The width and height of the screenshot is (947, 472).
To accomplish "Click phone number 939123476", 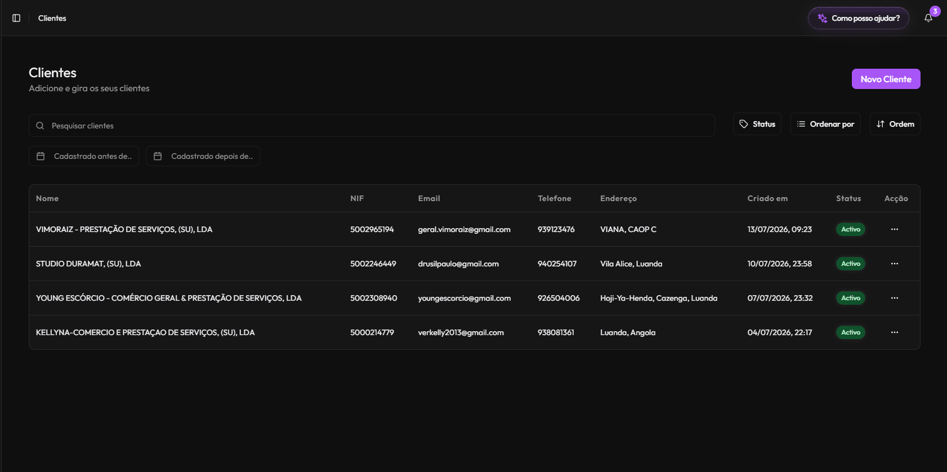I will tap(556, 229).
